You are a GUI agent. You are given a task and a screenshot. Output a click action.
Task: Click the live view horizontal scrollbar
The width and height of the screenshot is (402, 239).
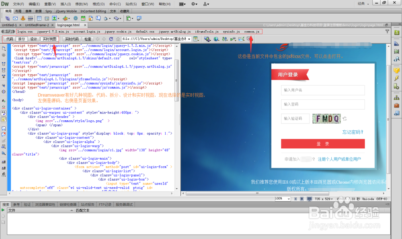257,193
